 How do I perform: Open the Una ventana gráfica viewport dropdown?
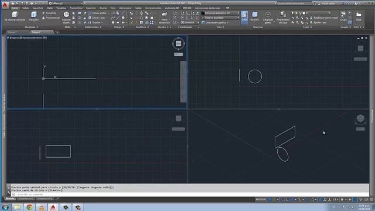click(x=214, y=22)
